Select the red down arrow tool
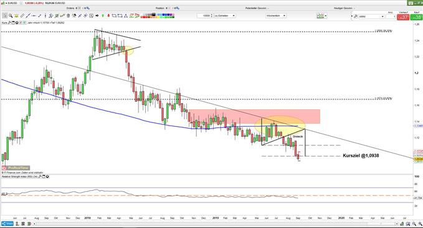423x228 pixels. [x=109, y=16]
